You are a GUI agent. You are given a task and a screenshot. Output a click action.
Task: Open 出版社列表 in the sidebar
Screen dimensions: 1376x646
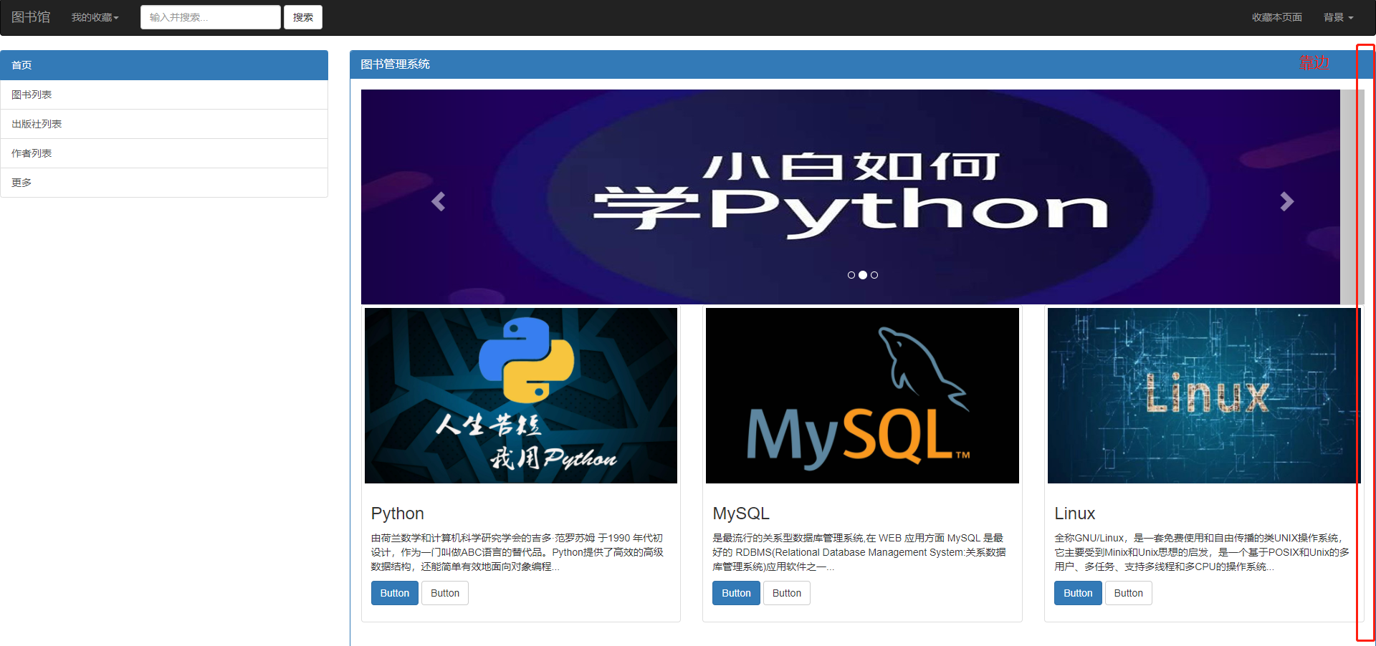[164, 124]
